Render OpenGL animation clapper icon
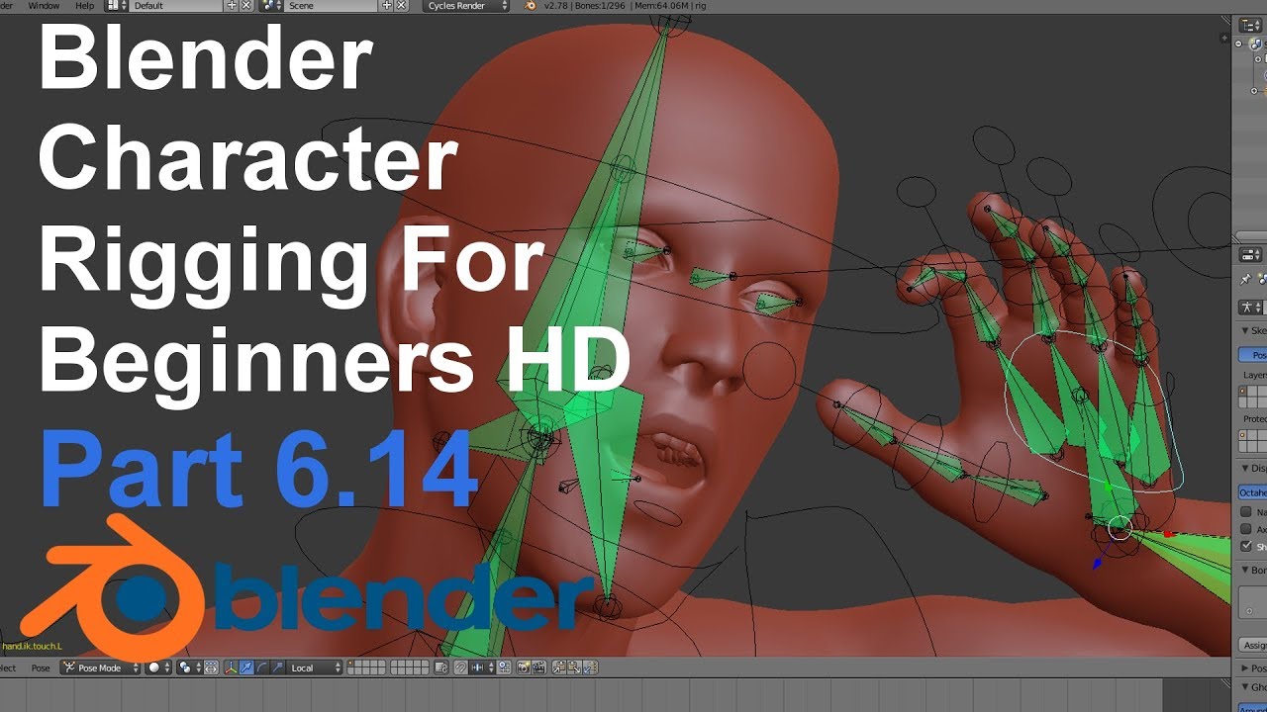Image resolution: width=1267 pixels, height=712 pixels. point(539,668)
